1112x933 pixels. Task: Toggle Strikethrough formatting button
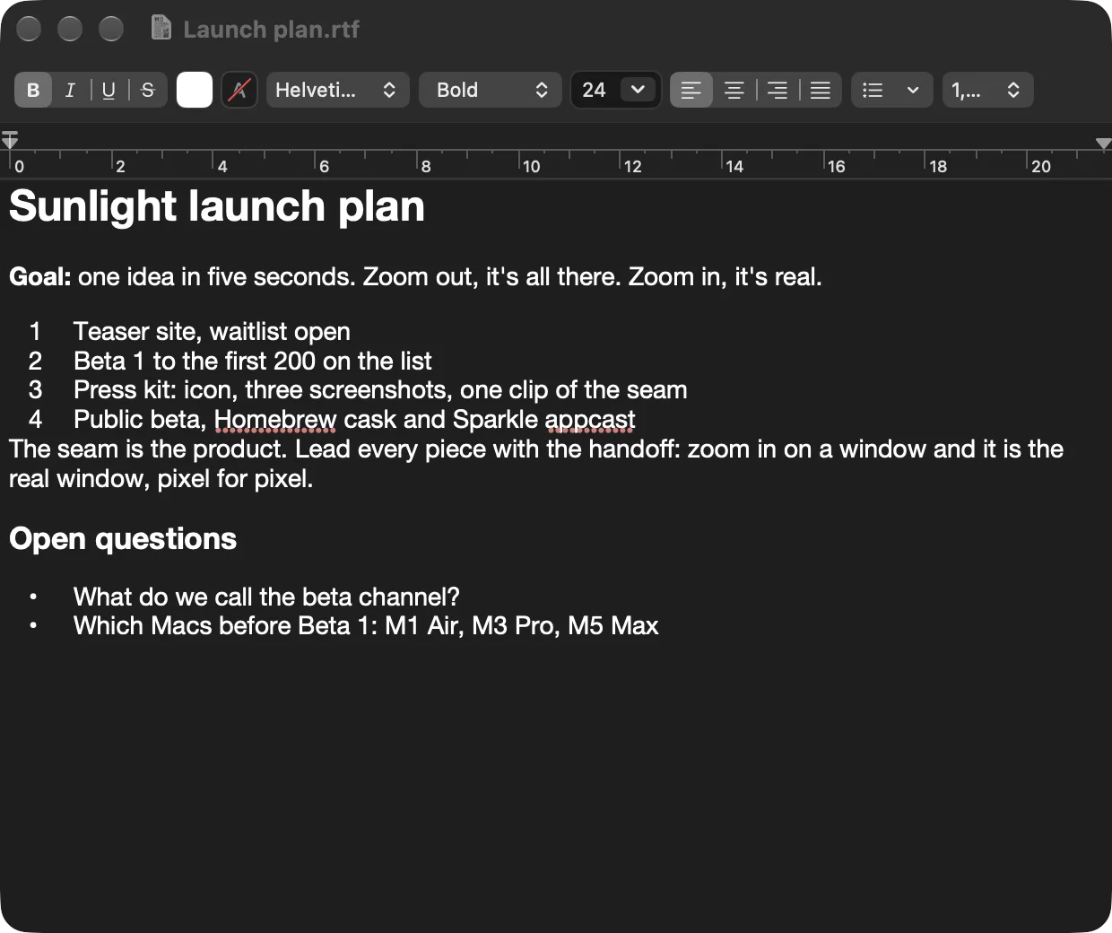[x=148, y=90]
